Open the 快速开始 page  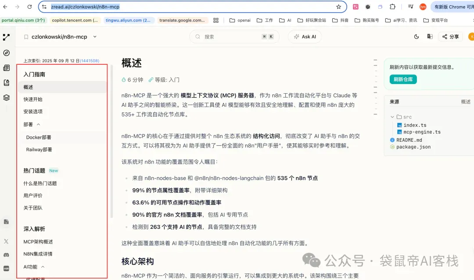pyautogui.click(x=33, y=99)
